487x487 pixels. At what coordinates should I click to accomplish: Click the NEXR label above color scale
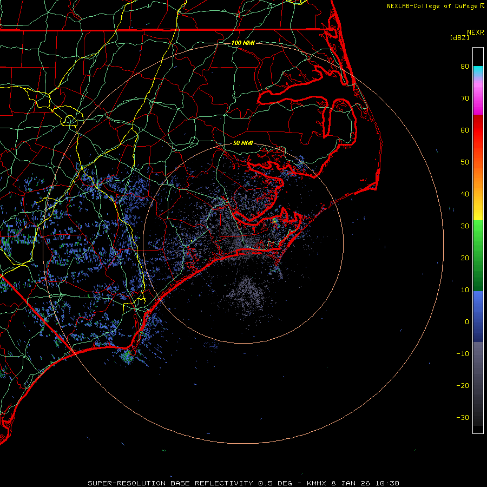(x=476, y=32)
